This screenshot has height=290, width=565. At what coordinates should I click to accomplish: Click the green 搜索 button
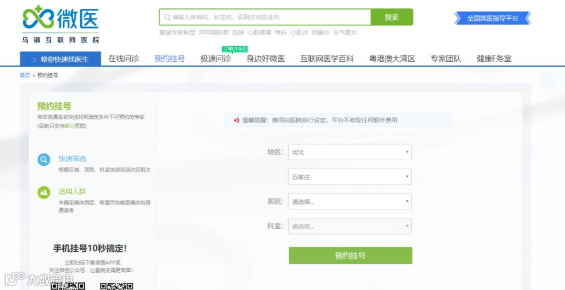[392, 17]
